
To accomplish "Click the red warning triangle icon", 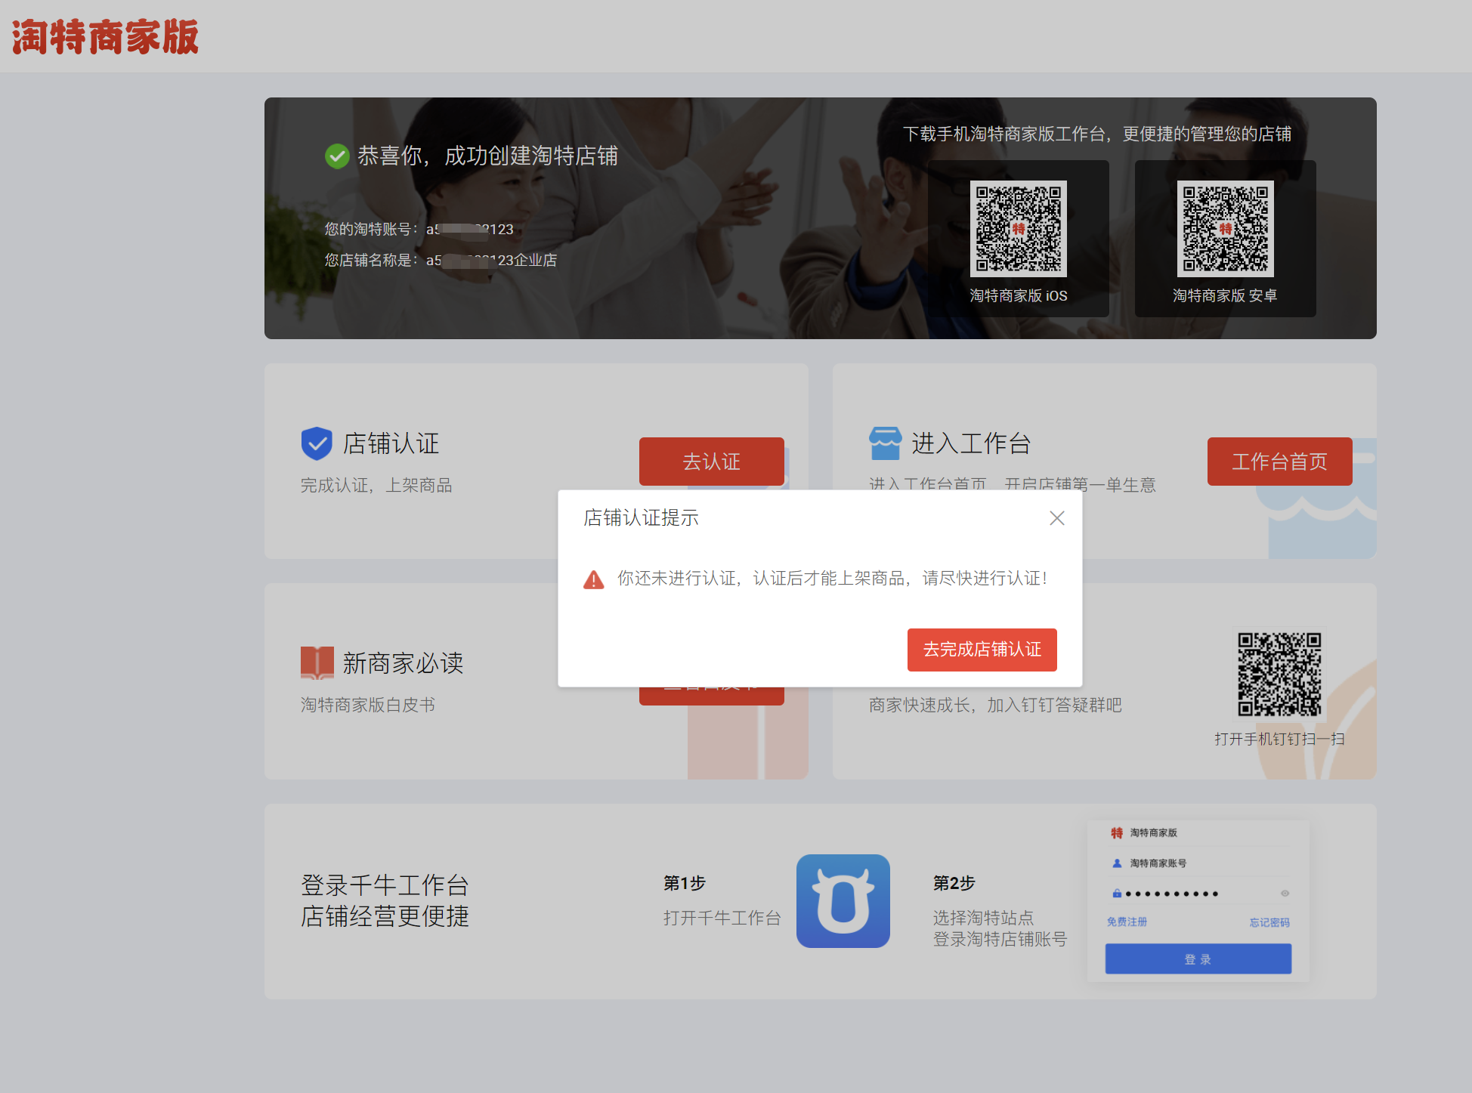I will [594, 579].
